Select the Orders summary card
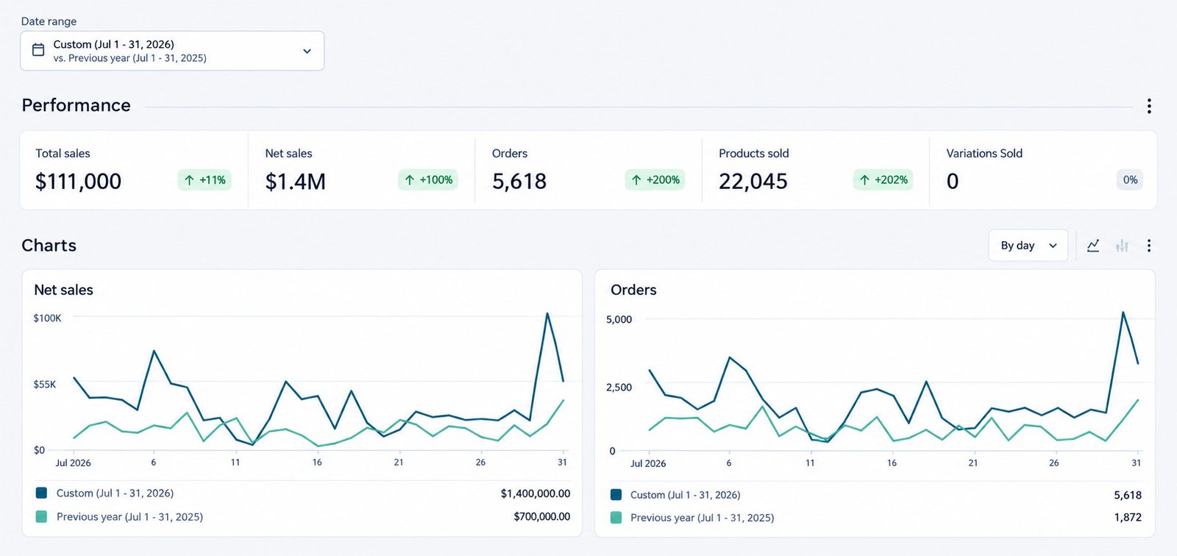 coord(588,170)
